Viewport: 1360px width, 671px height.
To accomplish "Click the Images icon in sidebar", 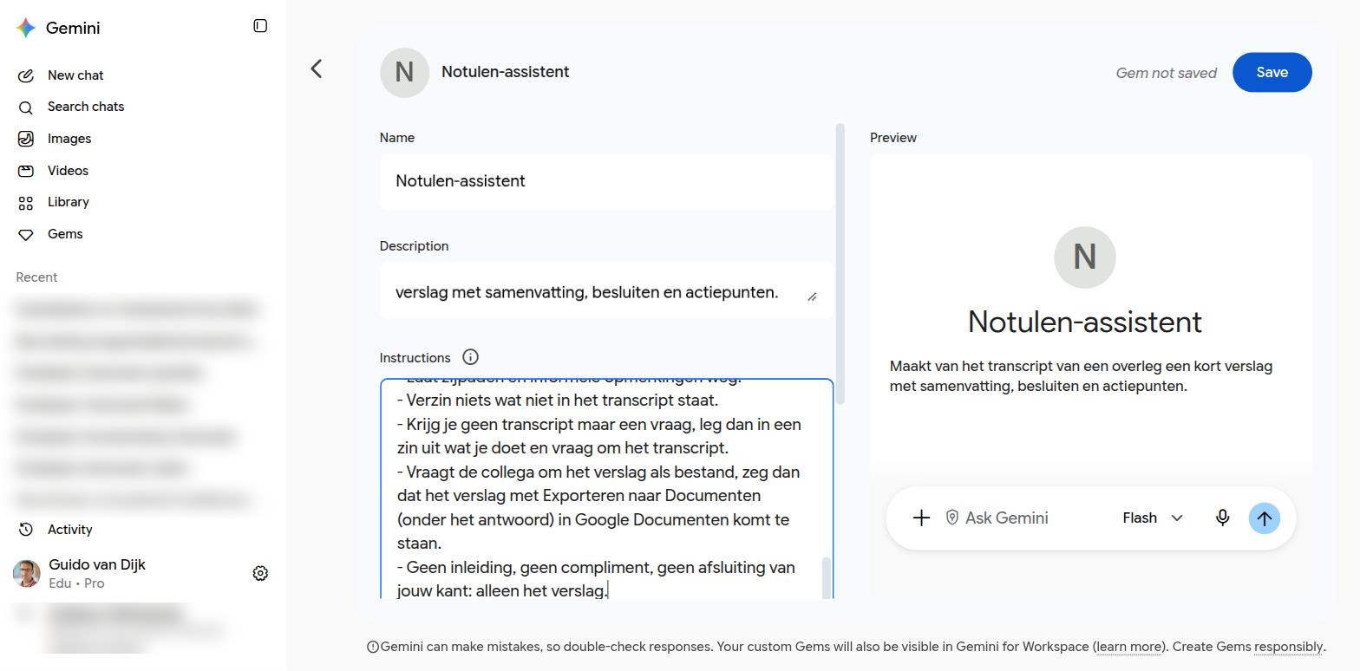I will click(x=26, y=139).
